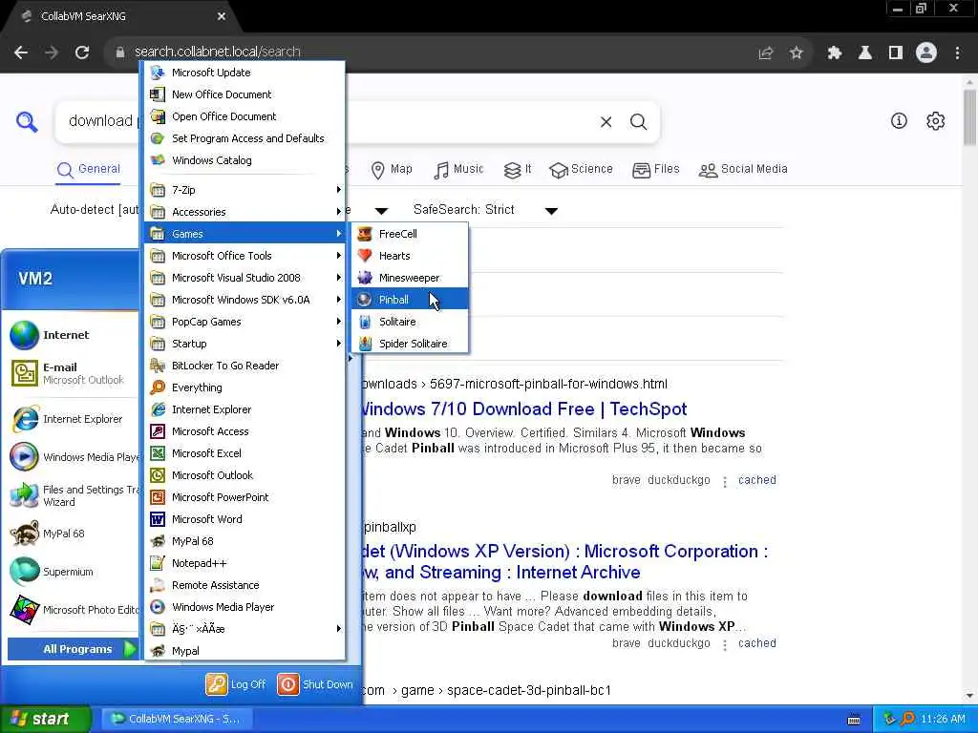The width and height of the screenshot is (978, 733).
Task: Expand Microsoft Office Tools folder
Action: [x=245, y=256]
